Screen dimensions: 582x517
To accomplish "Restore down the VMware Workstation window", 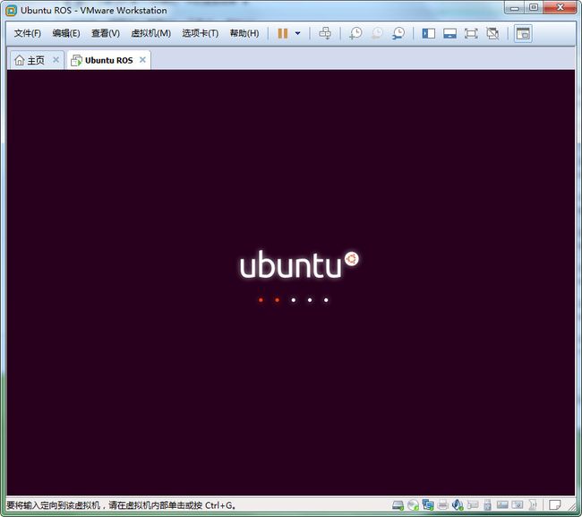I will 534,8.
